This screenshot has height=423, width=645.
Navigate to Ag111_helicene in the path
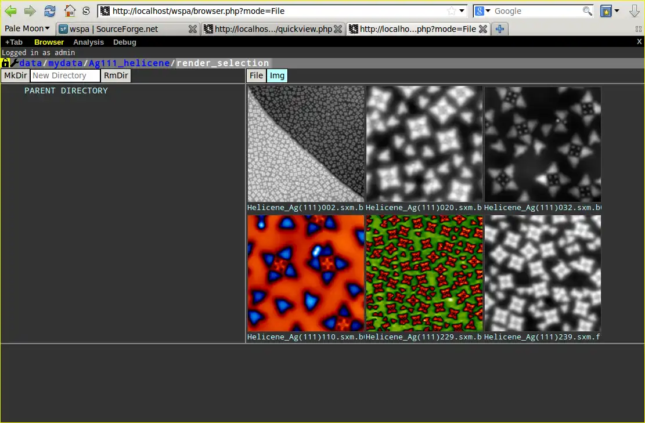click(x=129, y=63)
